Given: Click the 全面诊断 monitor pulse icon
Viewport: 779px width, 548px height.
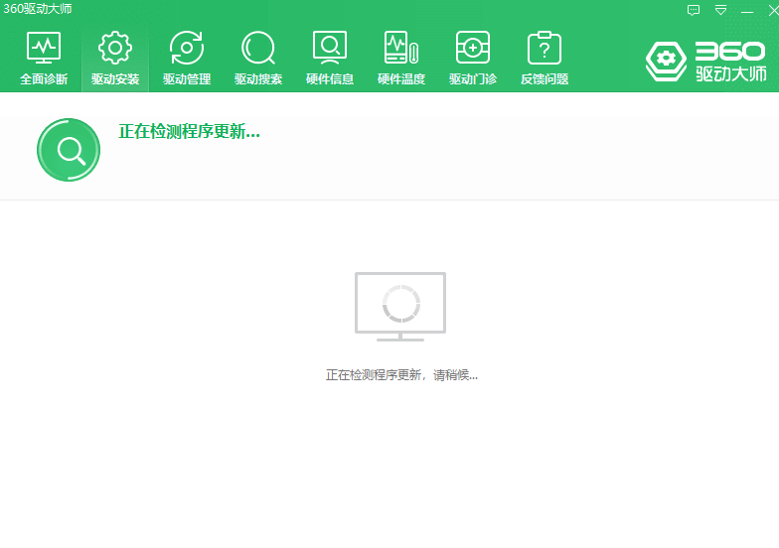Looking at the screenshot, I should (x=44, y=47).
